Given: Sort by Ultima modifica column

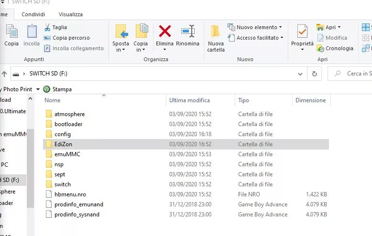Looking at the screenshot, I should (x=189, y=100).
